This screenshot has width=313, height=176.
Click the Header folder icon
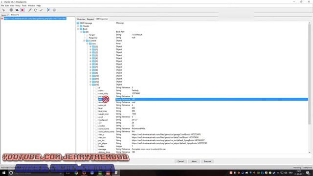click(x=81, y=26)
